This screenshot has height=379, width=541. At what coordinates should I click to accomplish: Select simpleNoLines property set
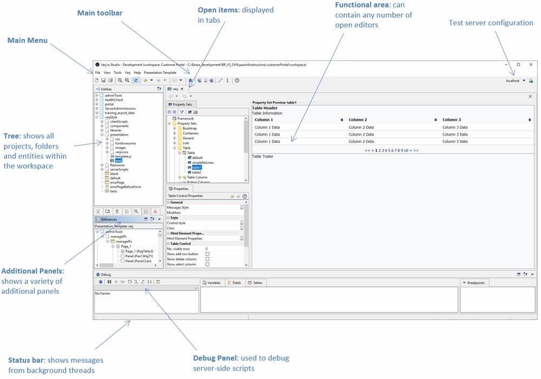pyautogui.click(x=203, y=163)
